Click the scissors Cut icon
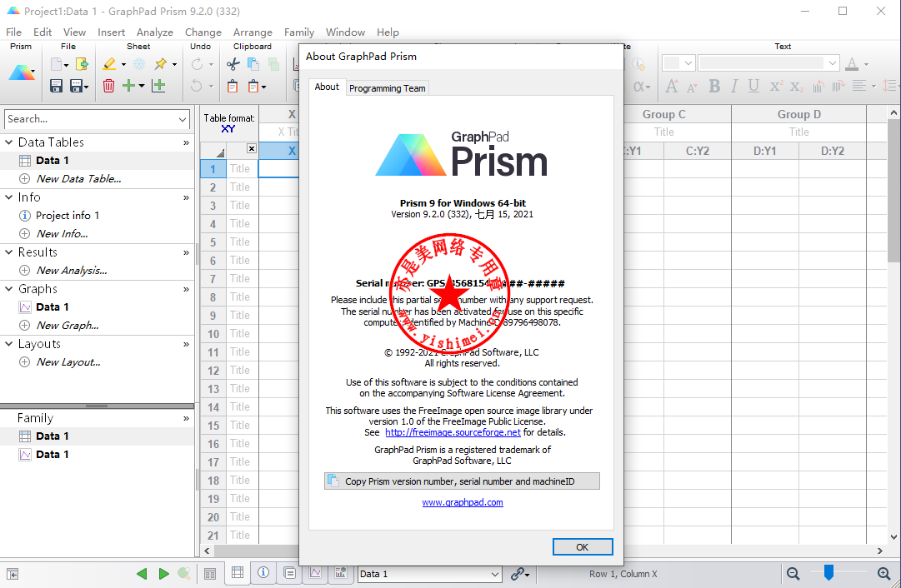This screenshot has width=901, height=588. pyautogui.click(x=233, y=64)
